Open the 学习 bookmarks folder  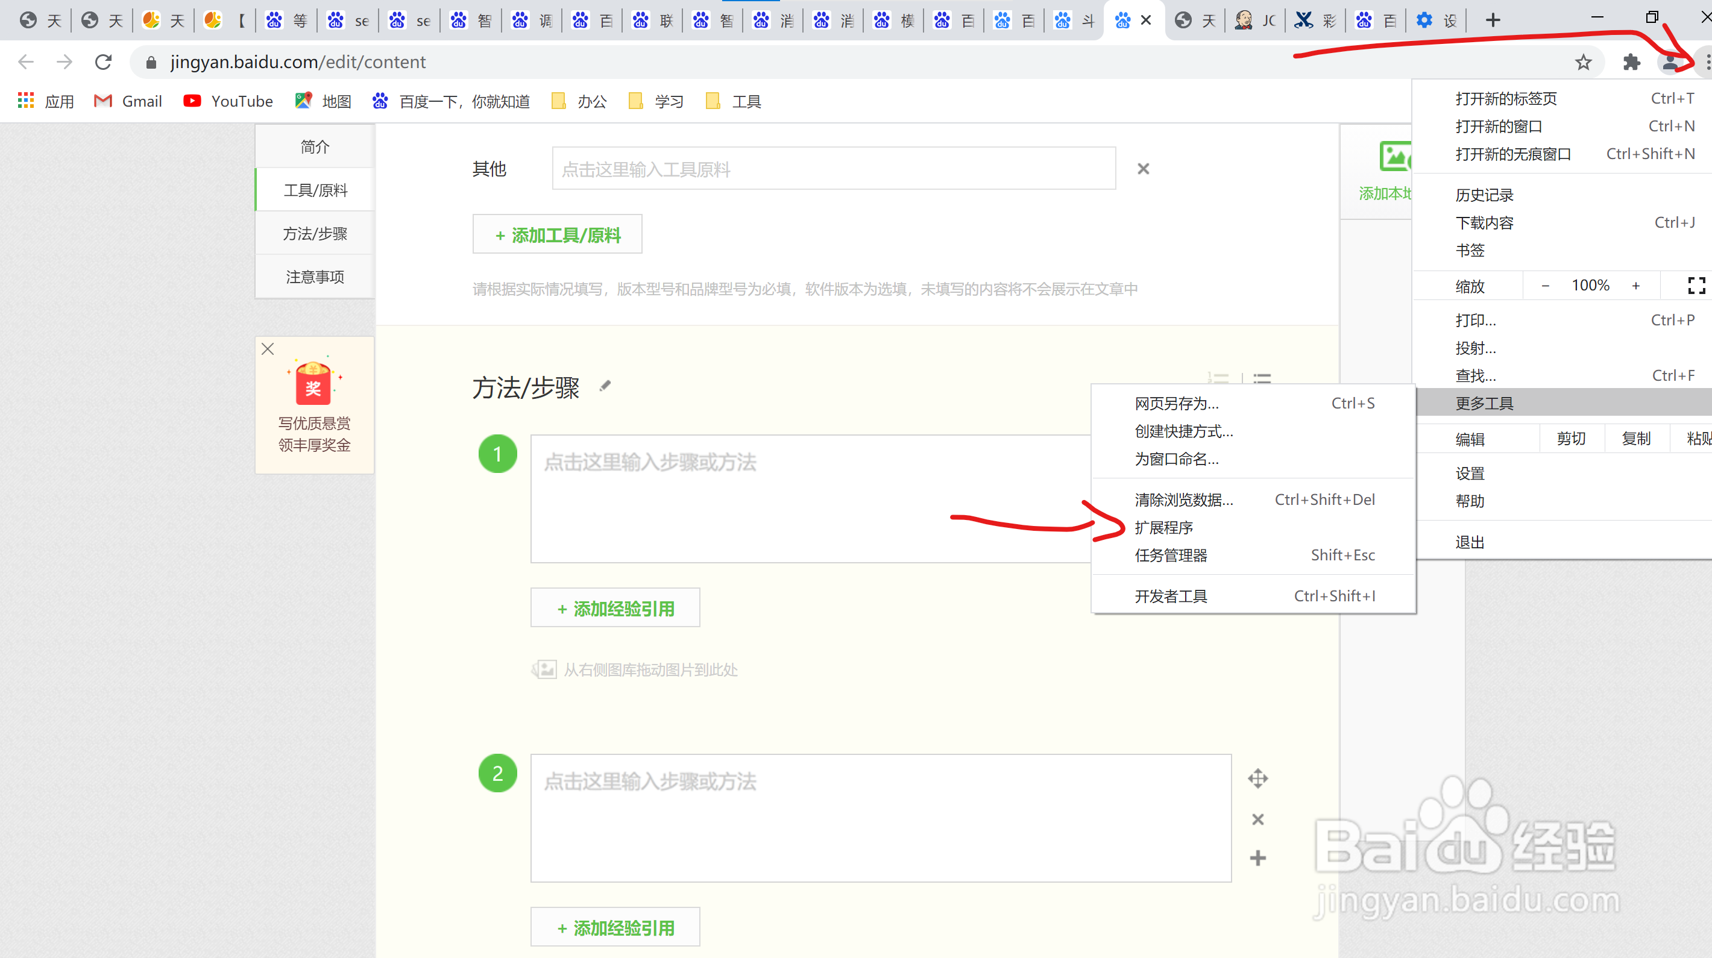656,102
